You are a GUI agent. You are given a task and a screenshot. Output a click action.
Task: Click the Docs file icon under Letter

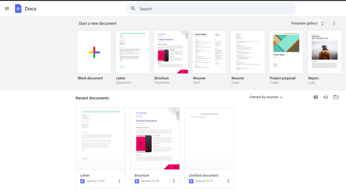82,181
